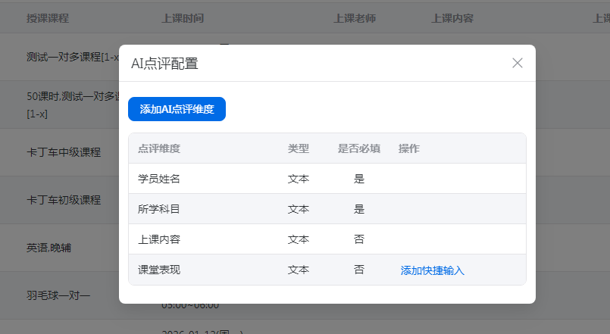Image resolution: width=610 pixels, height=334 pixels.
Task: Select the 英语.晚辅 course row
Action: click(x=49, y=248)
